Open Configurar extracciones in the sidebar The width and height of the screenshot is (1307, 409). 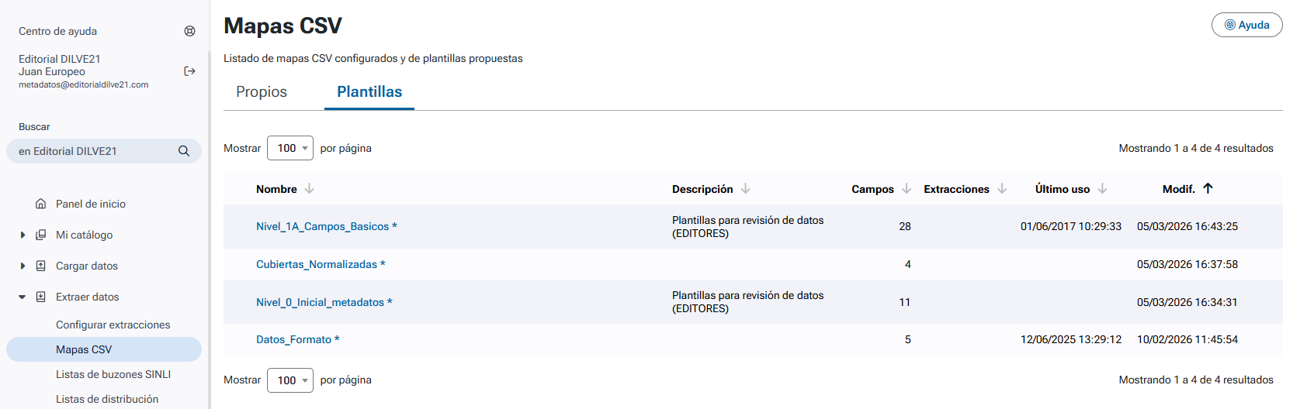click(x=113, y=325)
